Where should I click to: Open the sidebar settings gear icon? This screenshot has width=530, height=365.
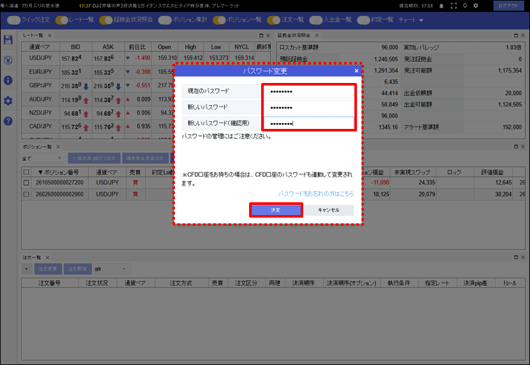(8, 101)
